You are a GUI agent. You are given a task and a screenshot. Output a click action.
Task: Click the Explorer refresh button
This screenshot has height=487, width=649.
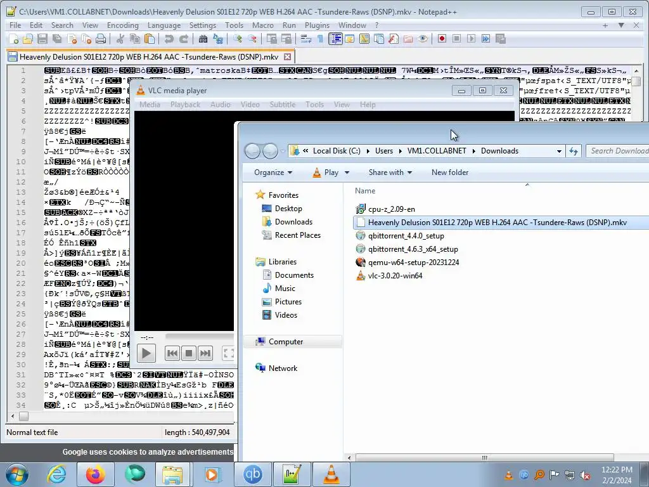point(574,151)
